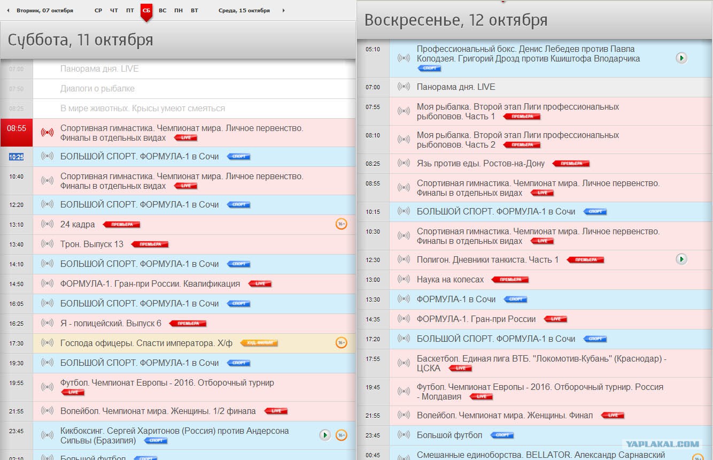Go to previous week with left arrow
This screenshot has width=713, height=460.
(8, 11)
